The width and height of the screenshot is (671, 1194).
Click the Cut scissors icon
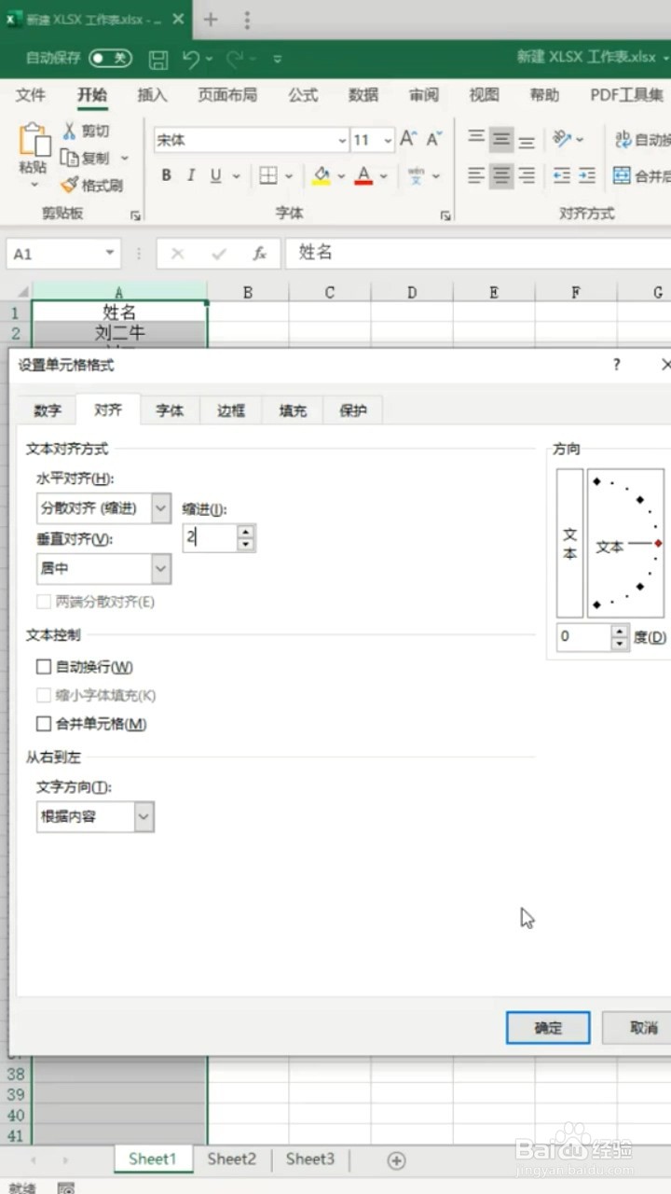tap(69, 131)
